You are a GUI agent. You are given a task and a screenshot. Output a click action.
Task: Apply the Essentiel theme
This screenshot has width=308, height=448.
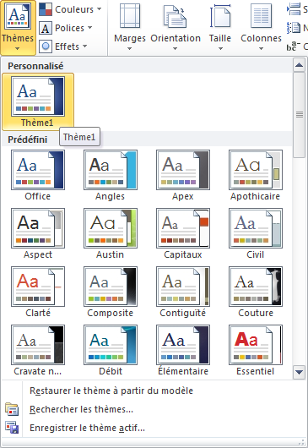tap(256, 350)
